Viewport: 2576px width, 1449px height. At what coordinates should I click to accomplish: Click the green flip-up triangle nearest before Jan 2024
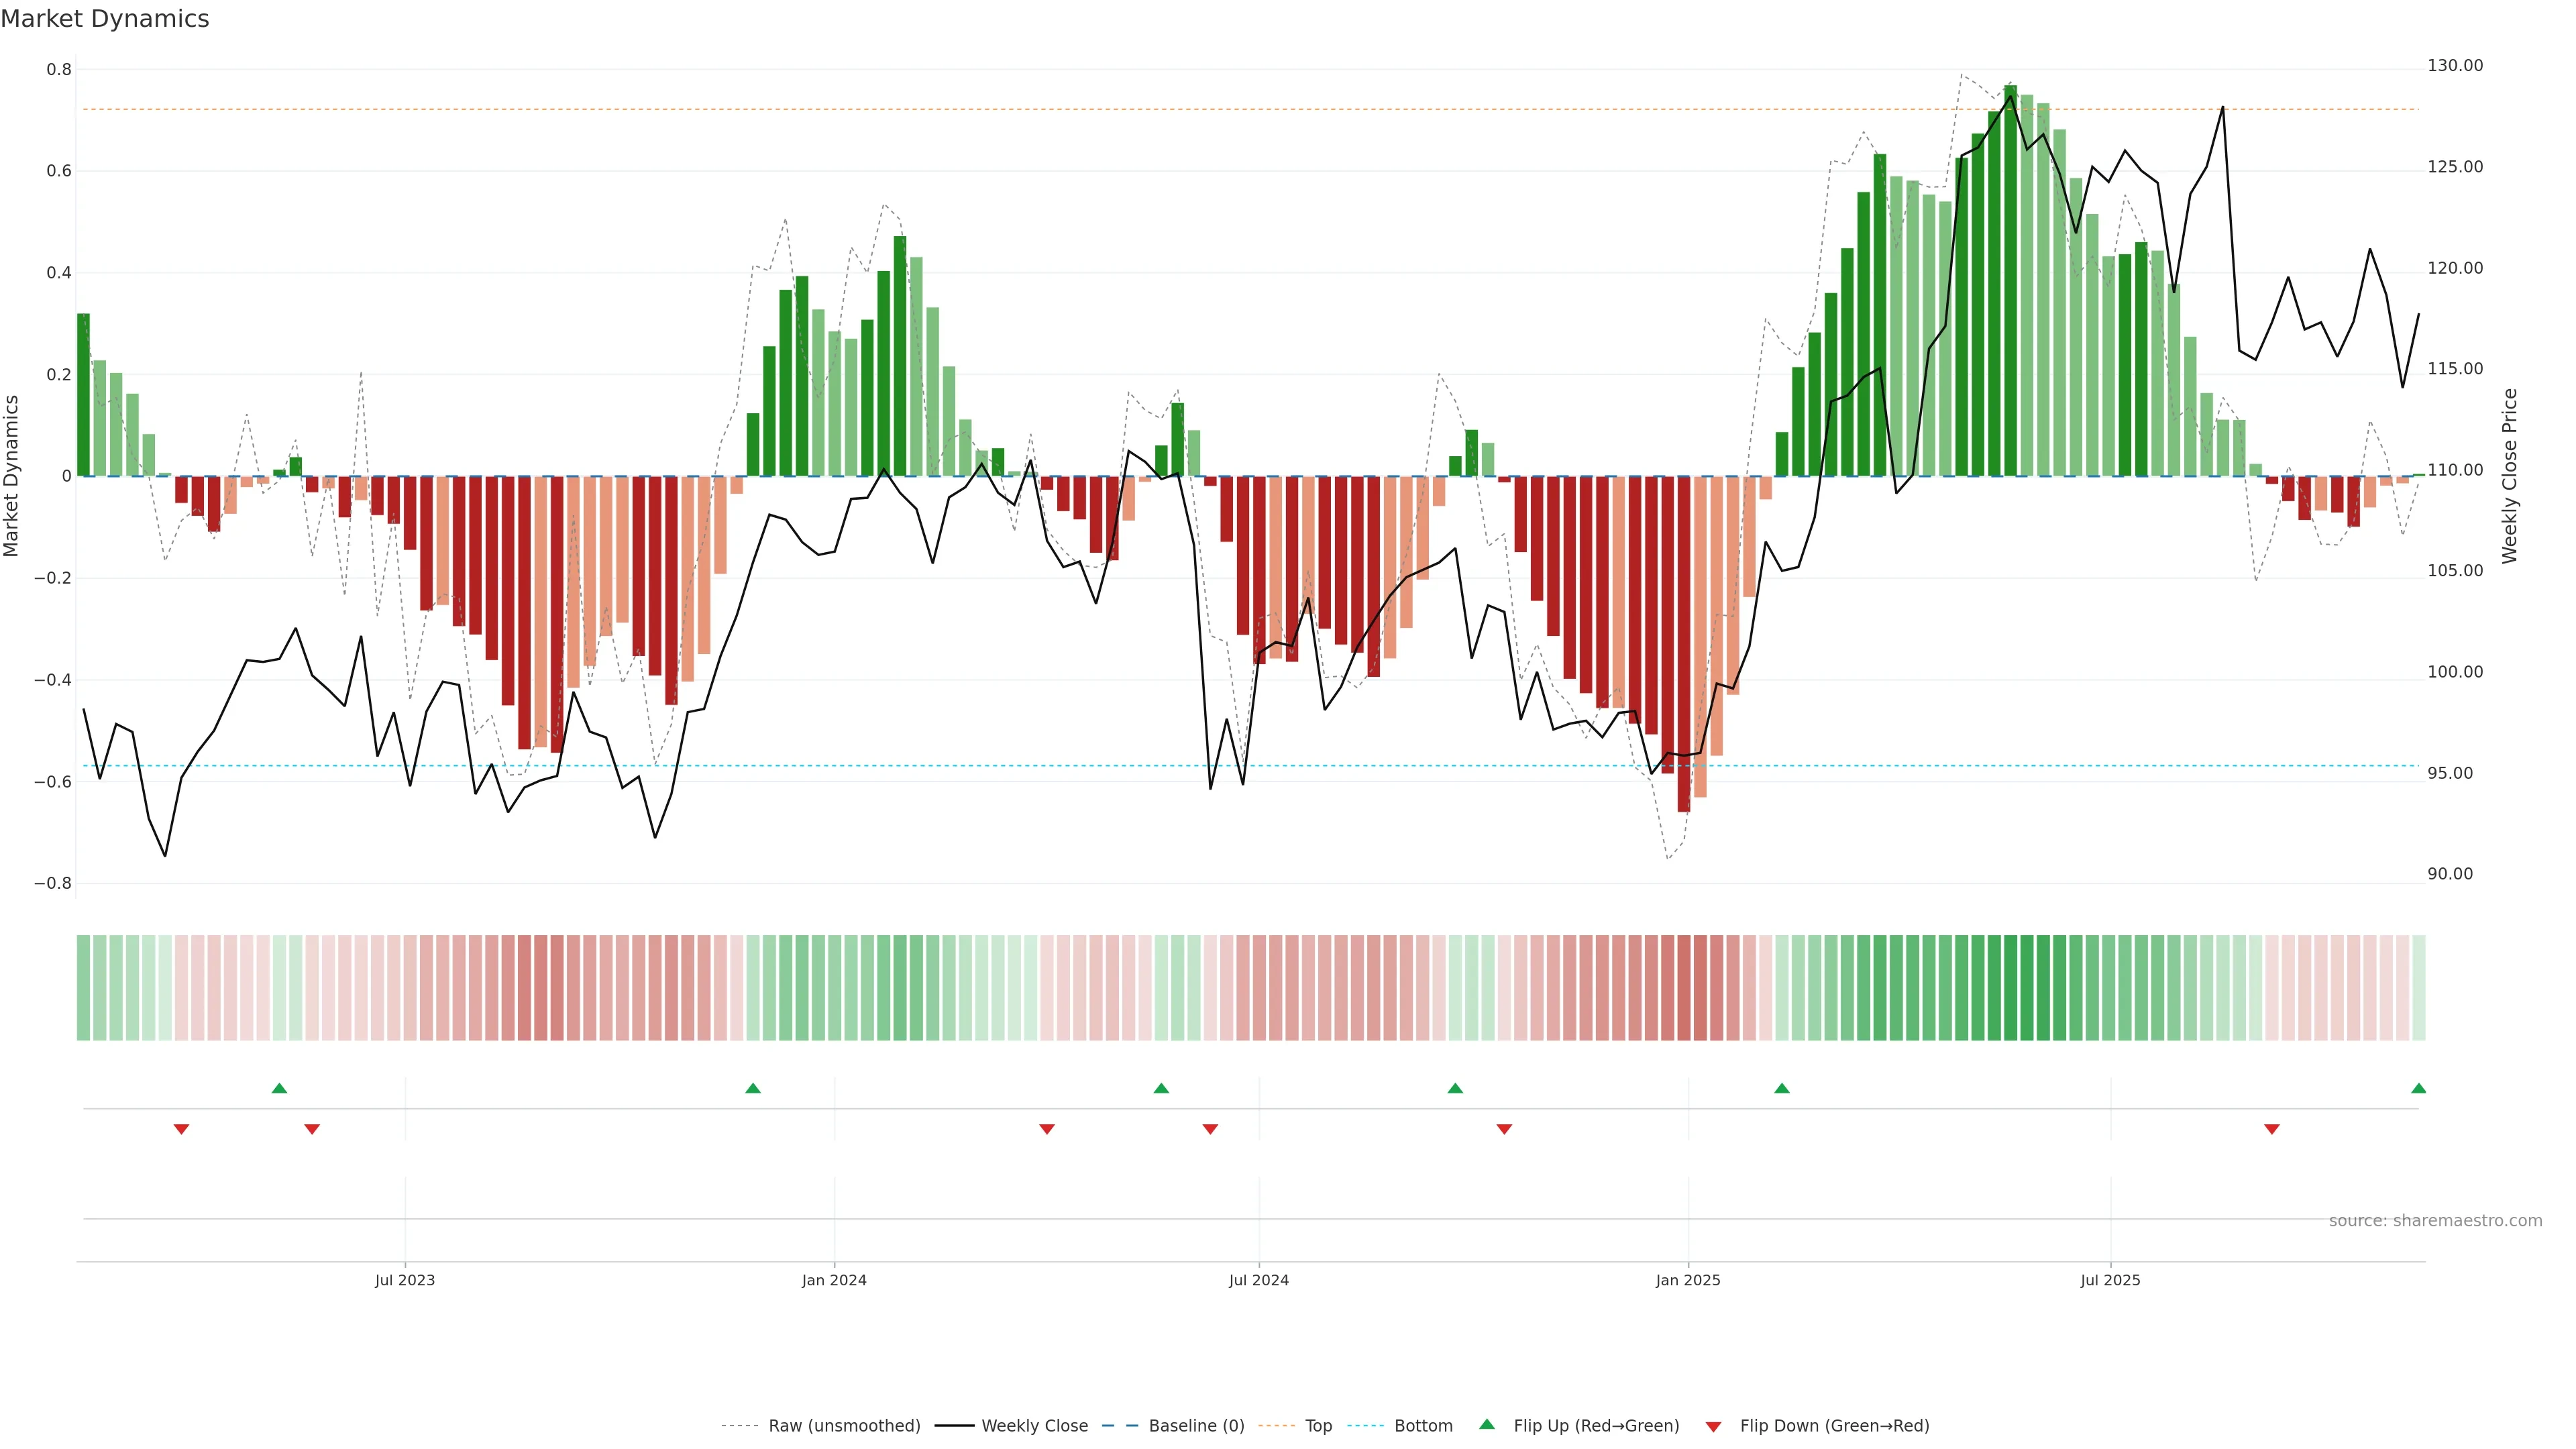[x=753, y=1088]
